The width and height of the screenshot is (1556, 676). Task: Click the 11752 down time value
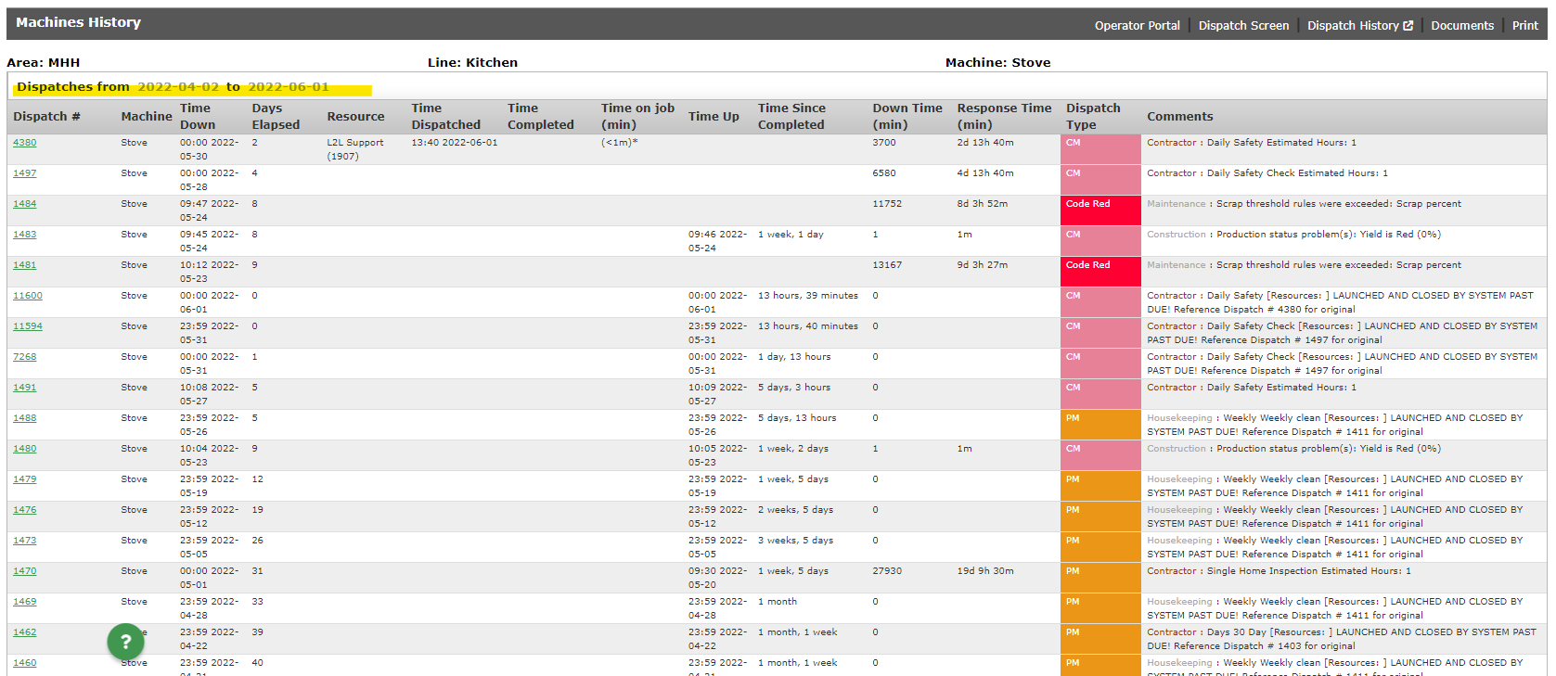pos(887,204)
